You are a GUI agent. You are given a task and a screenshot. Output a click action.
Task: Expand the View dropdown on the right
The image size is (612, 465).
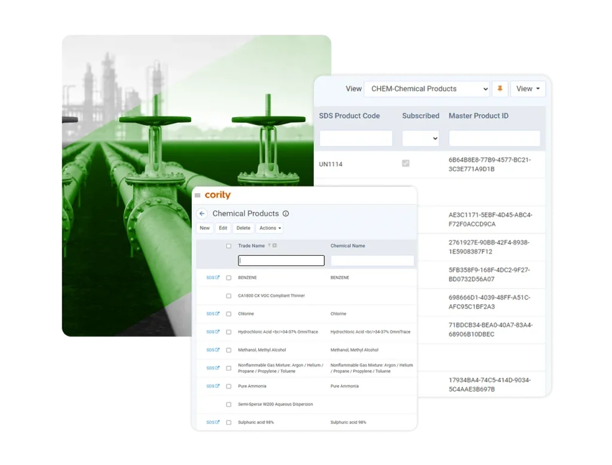click(x=527, y=88)
